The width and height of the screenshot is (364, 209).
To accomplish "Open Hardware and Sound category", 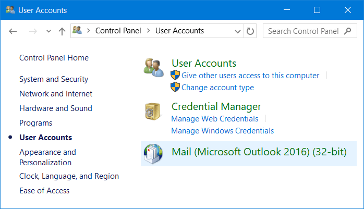I will point(56,108).
